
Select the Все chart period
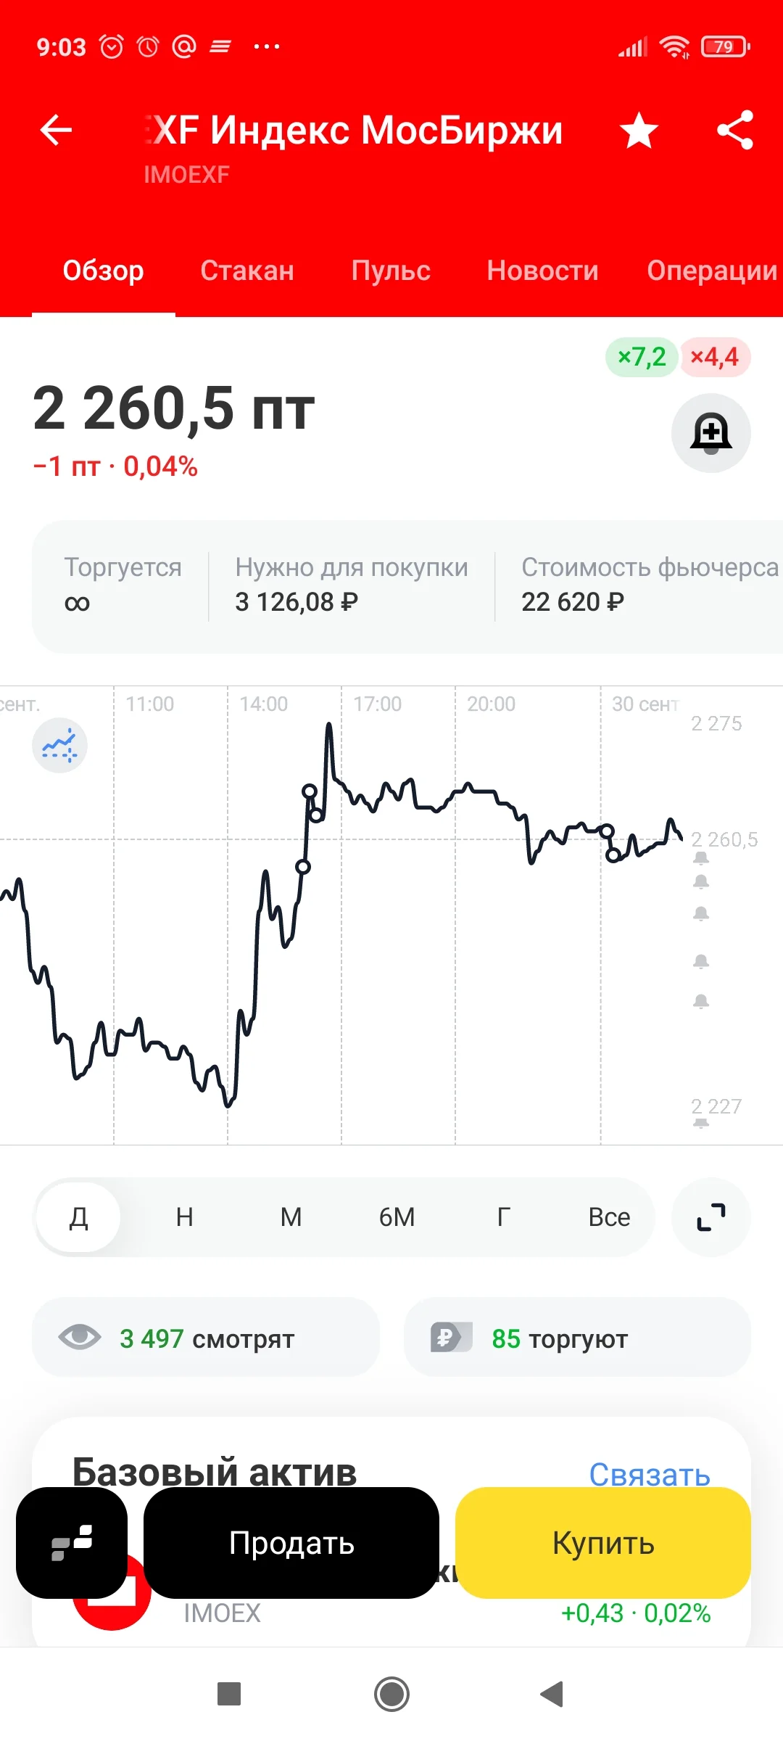609,1217
